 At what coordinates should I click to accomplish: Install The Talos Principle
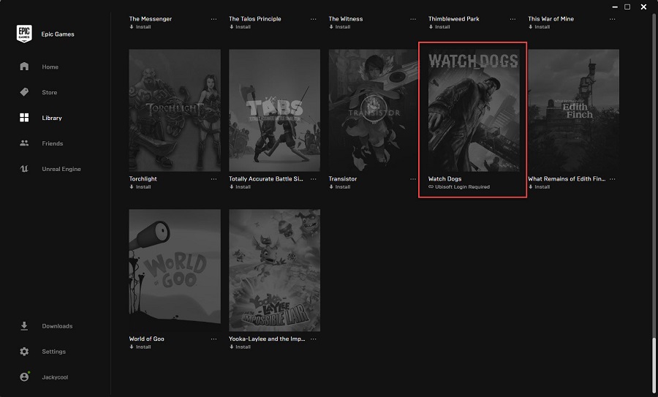point(240,27)
